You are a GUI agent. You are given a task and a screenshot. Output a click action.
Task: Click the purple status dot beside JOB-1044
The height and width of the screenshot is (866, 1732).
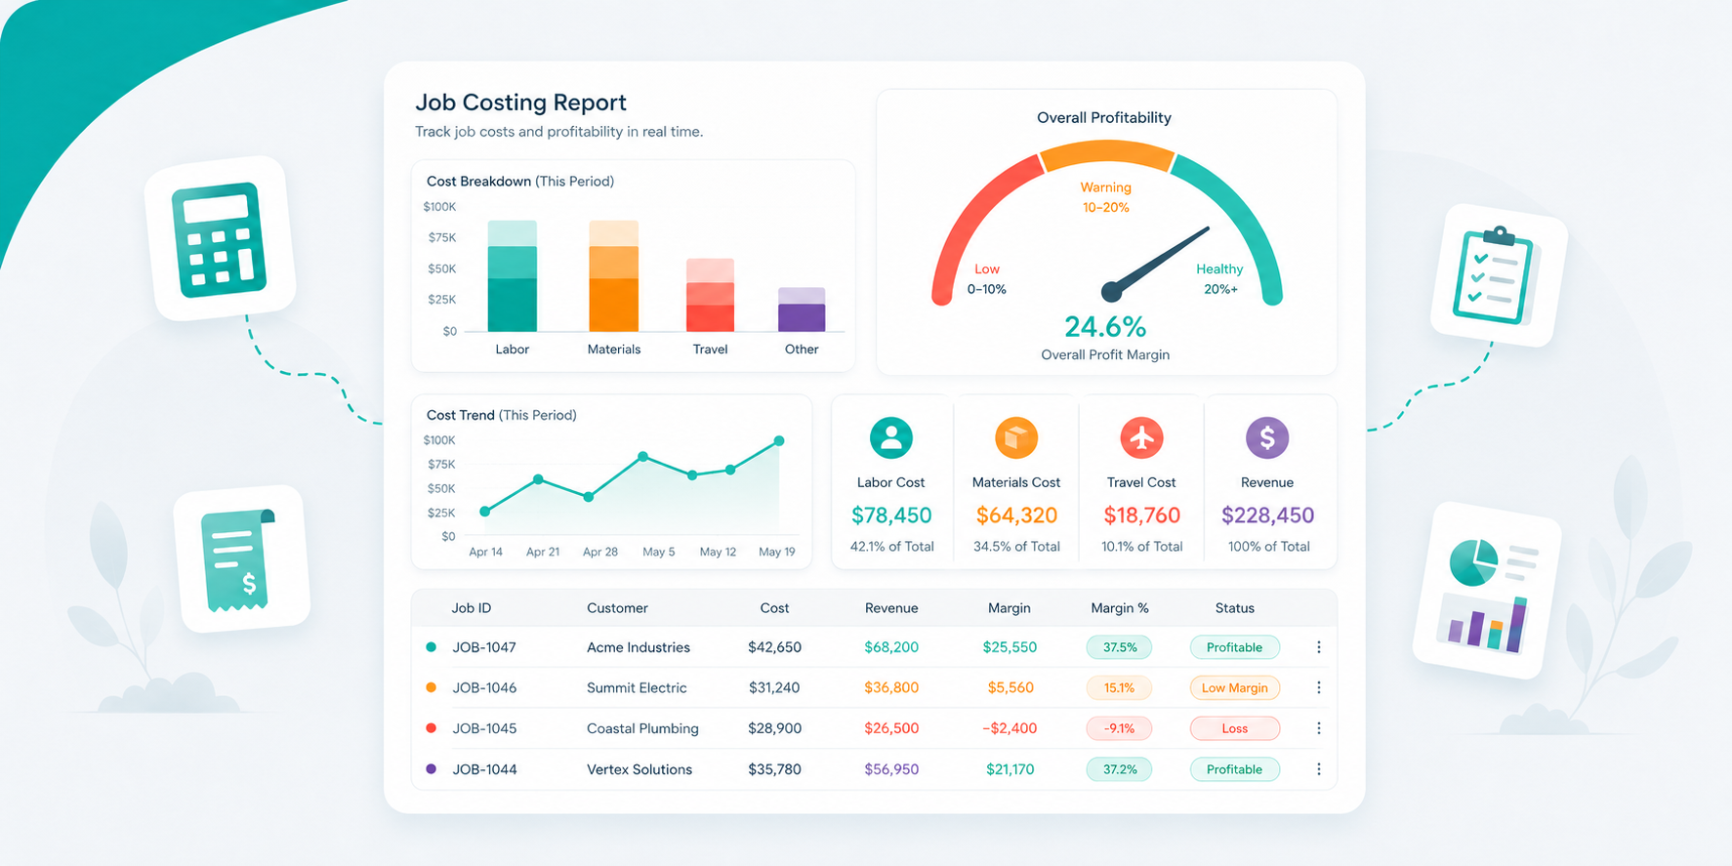point(432,769)
